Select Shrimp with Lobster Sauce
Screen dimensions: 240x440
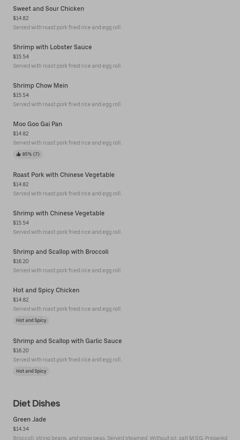[52, 47]
